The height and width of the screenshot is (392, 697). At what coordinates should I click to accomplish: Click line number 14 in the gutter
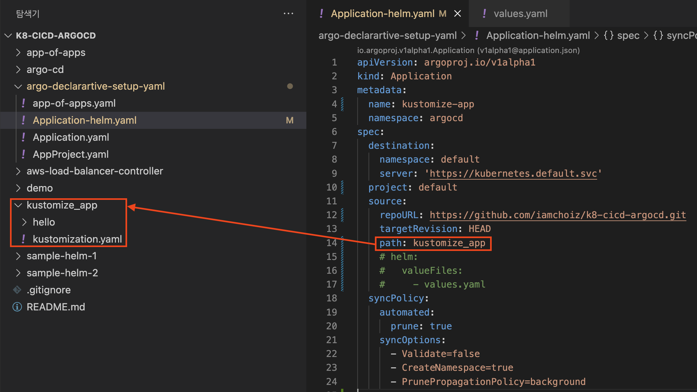tap(331, 243)
